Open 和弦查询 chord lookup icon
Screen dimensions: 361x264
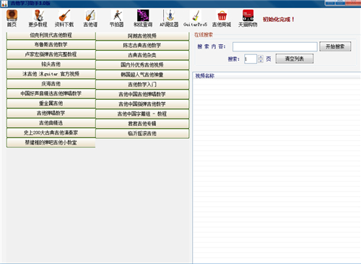click(x=143, y=18)
